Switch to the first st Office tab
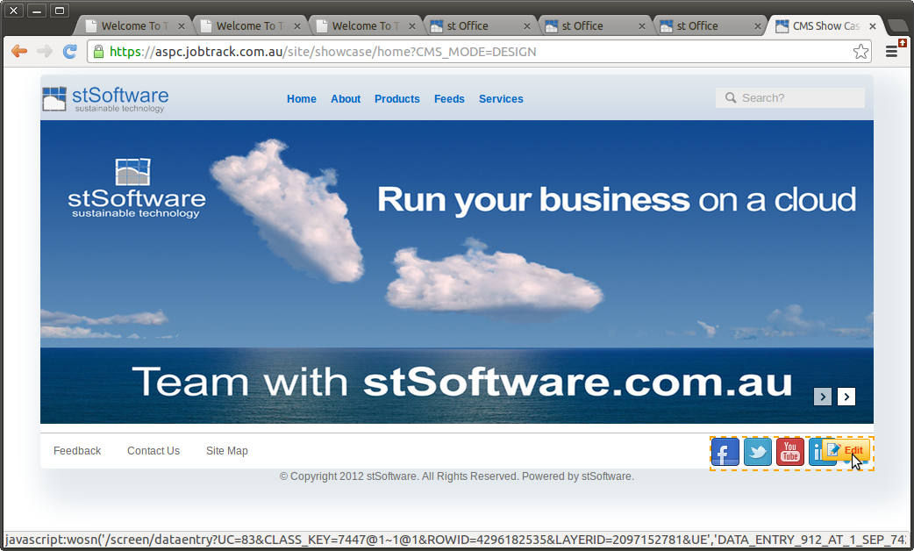Viewport: 914px width, 551px height. 479,26
